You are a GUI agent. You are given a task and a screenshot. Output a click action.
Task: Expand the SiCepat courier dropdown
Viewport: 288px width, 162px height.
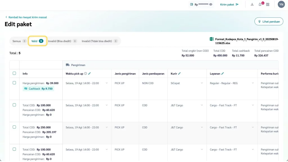pyautogui.click(x=202, y=83)
